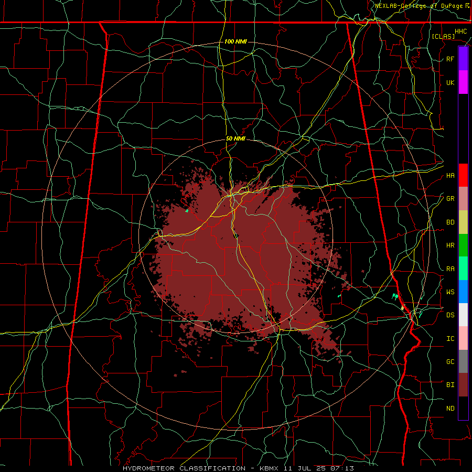The width and height of the screenshot is (472, 472).
Task: Click the 11 JUL 25 date stamp
Action: pyautogui.click(x=305, y=468)
